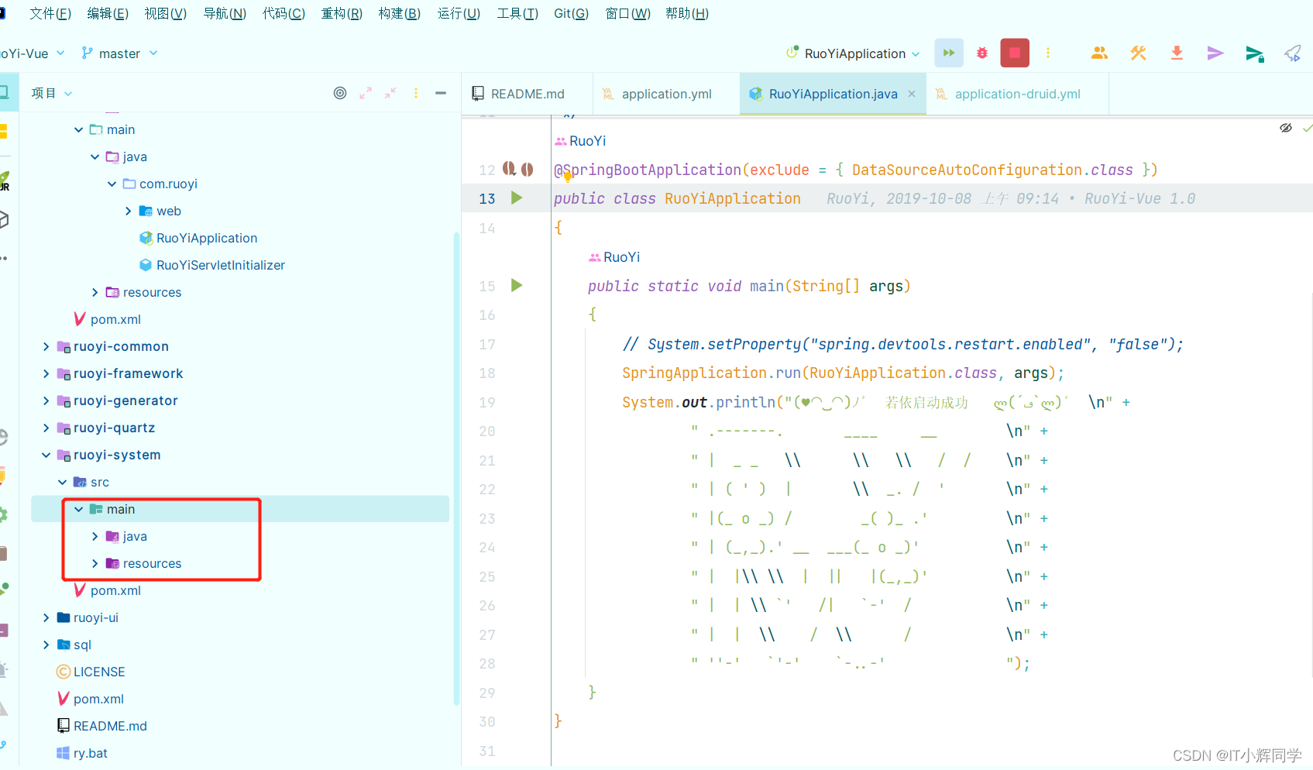Select the LICENSE file
The height and width of the screenshot is (770, 1313).
(99, 672)
